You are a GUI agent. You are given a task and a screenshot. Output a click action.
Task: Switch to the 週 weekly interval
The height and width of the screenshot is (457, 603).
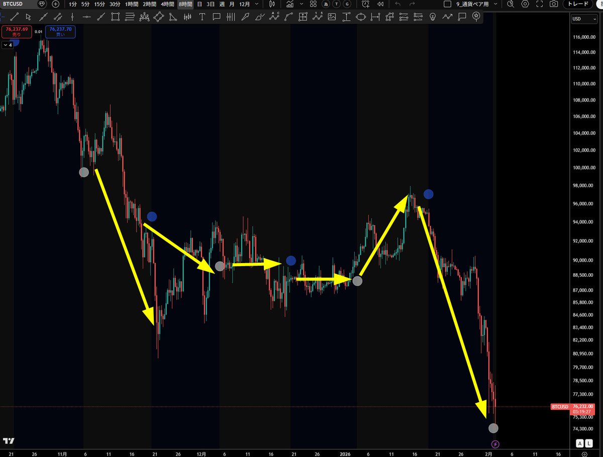point(222,4)
